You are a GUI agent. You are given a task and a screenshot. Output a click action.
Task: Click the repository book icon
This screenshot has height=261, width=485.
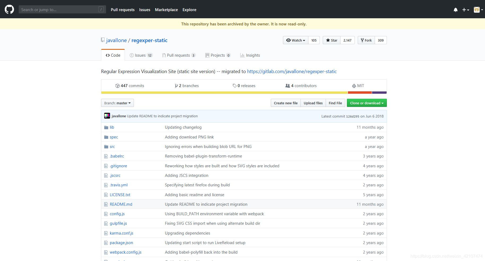103,40
